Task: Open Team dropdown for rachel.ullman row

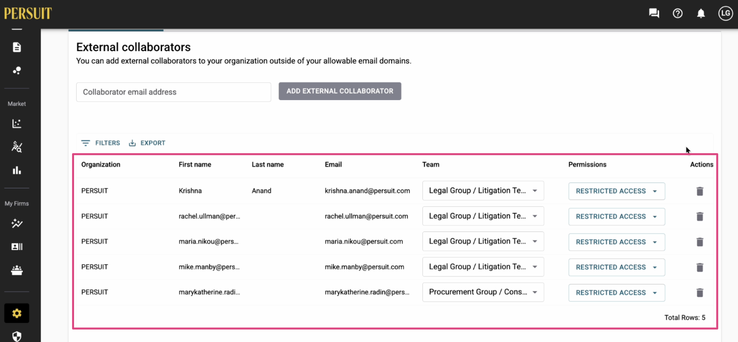Action: pos(483,216)
